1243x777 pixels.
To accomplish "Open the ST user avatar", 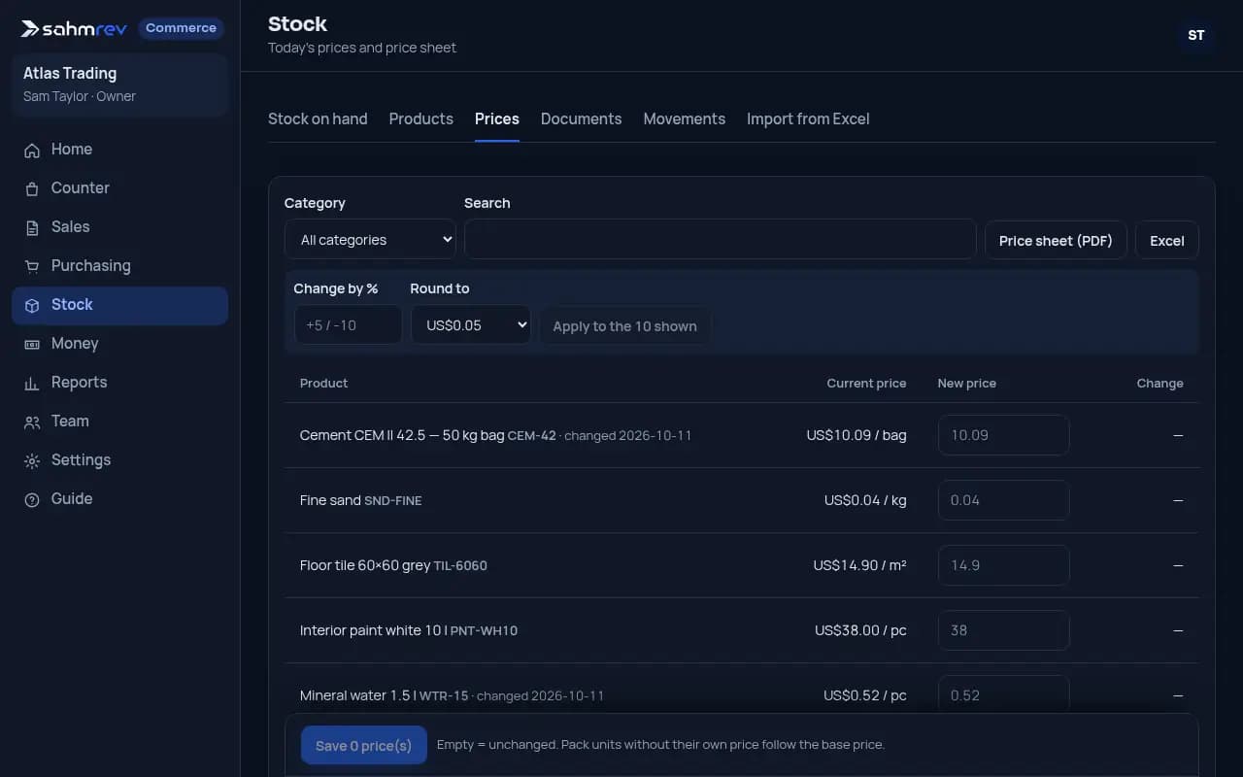I will tap(1196, 35).
